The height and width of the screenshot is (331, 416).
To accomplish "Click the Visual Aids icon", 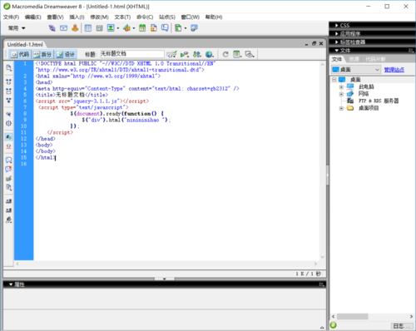I will 250,54.
